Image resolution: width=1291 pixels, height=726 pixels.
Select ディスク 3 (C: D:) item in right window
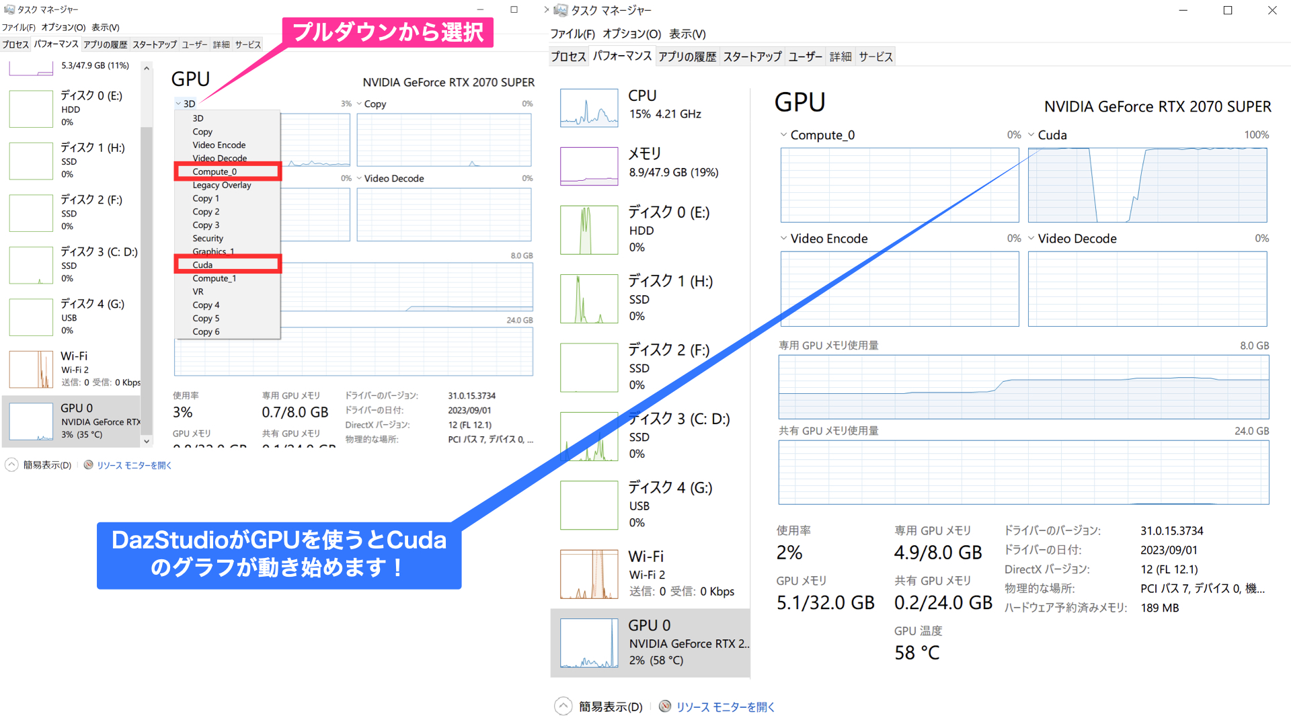click(x=650, y=436)
